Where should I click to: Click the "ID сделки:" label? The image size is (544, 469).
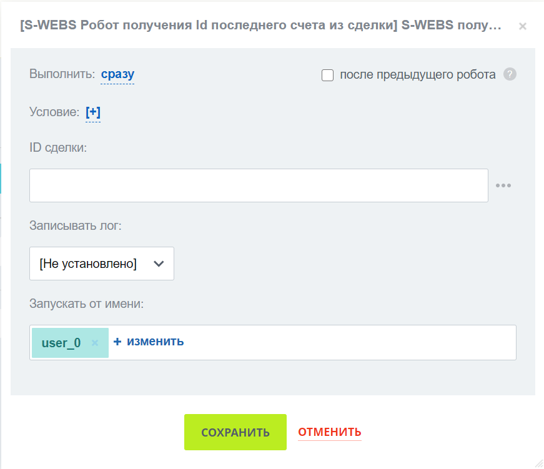coord(59,147)
